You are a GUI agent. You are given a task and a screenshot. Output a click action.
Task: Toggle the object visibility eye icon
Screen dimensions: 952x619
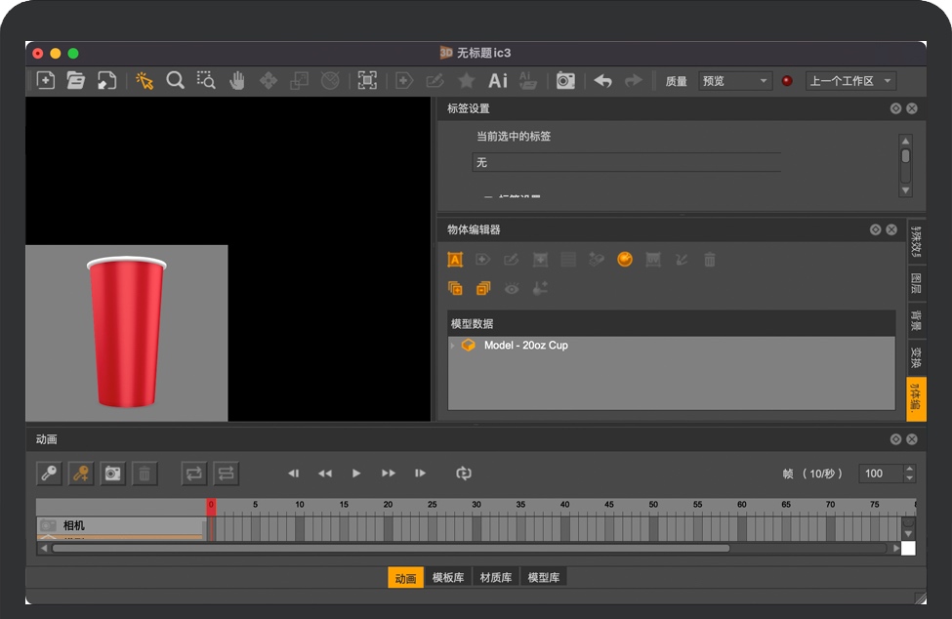(512, 289)
